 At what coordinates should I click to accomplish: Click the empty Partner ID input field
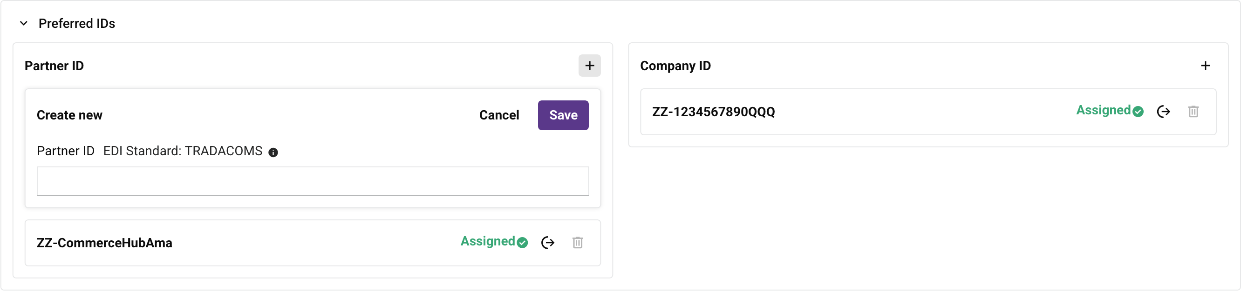click(313, 181)
